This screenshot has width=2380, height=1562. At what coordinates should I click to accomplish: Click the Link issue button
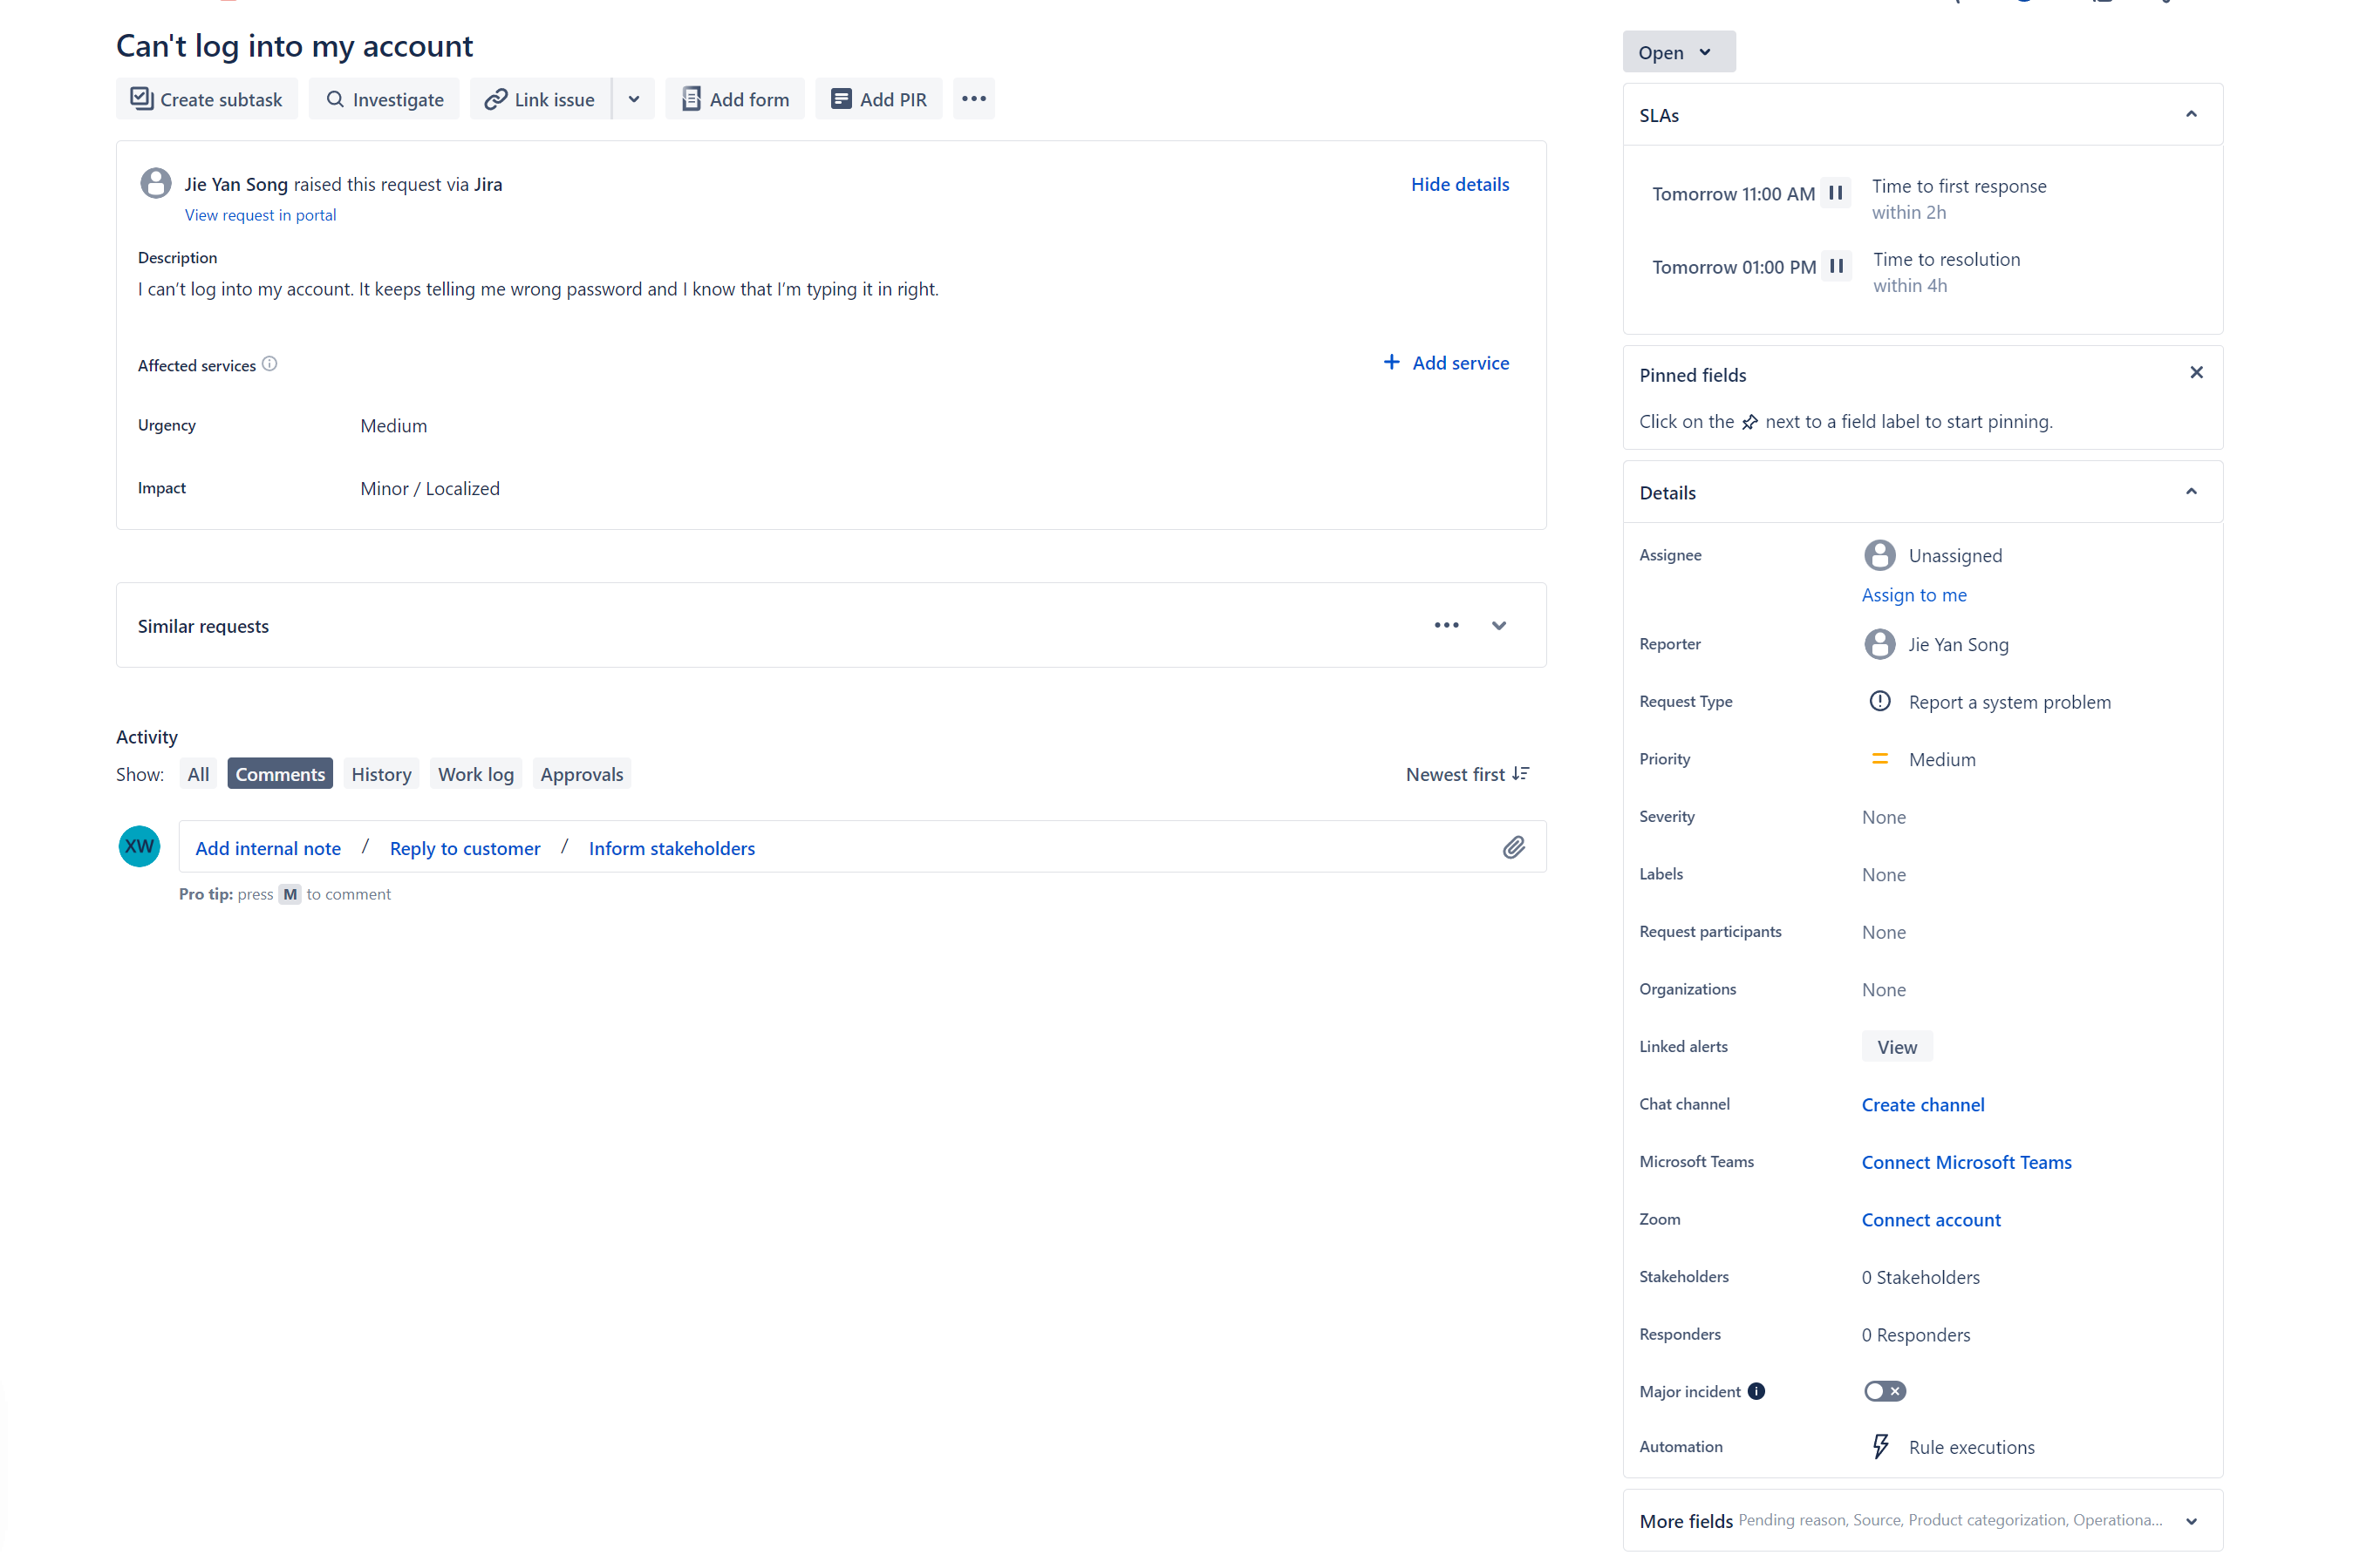[x=540, y=99]
